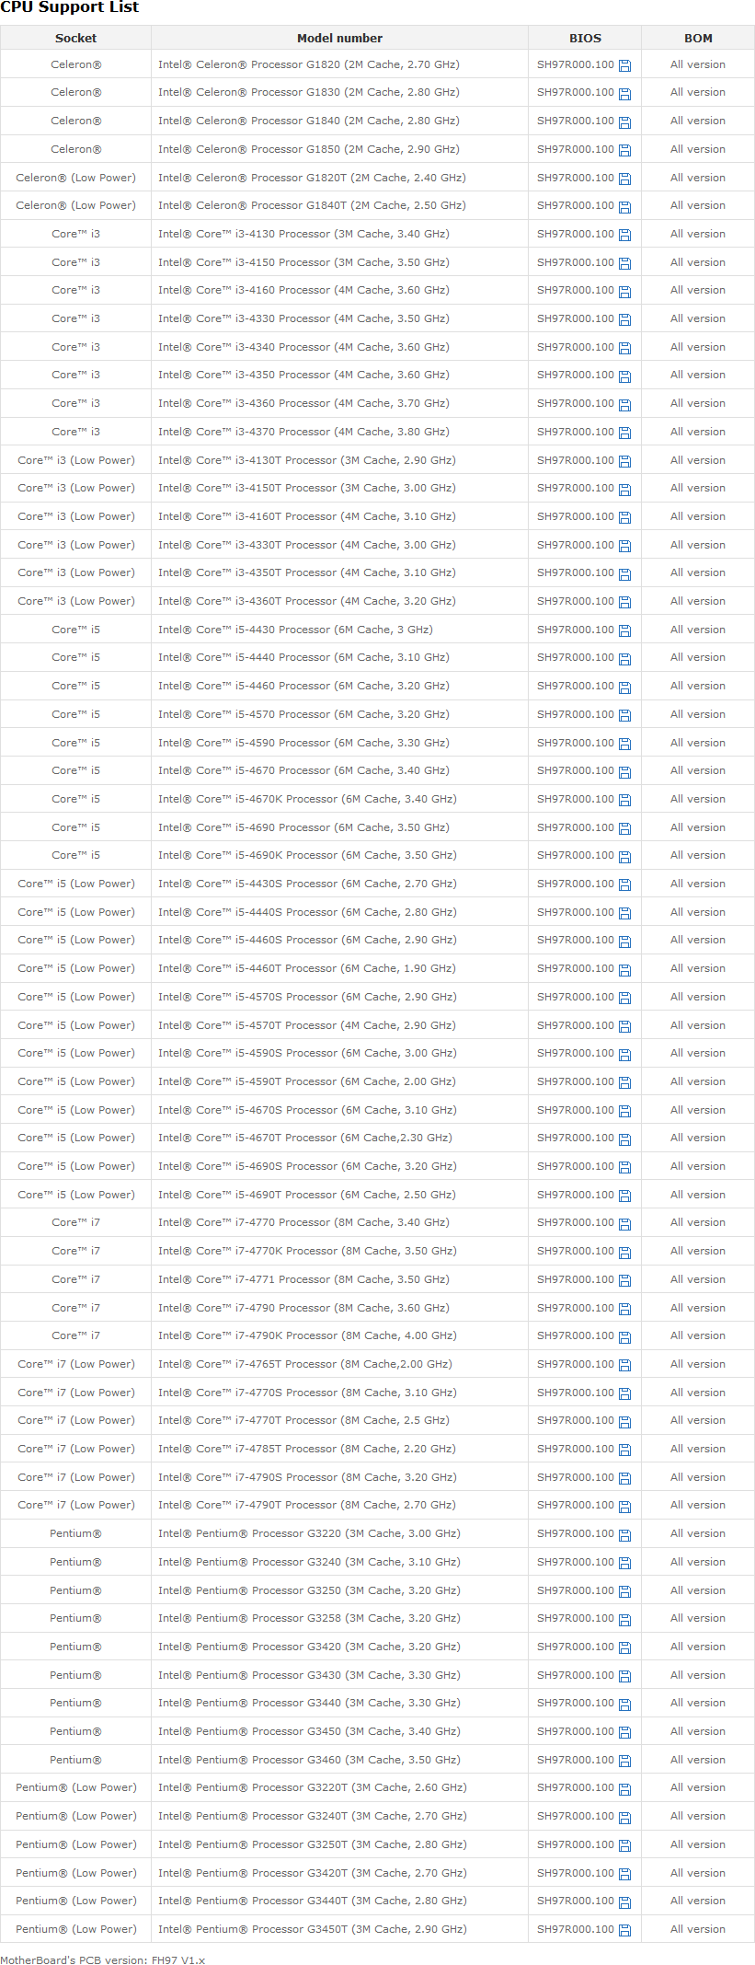Click BIOS download icon for Pentium G3450T
This screenshot has width=755, height=1965.
click(625, 1930)
